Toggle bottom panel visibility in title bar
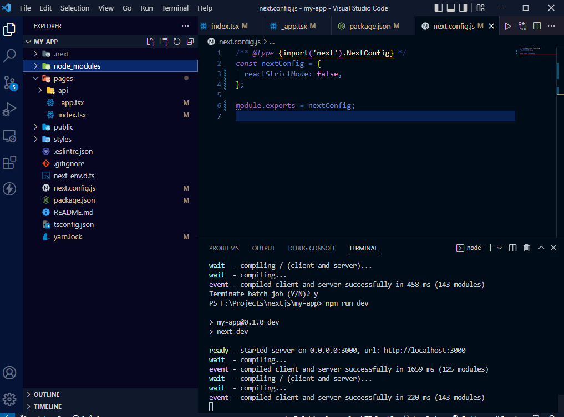Image resolution: width=564 pixels, height=417 pixels. (451, 8)
